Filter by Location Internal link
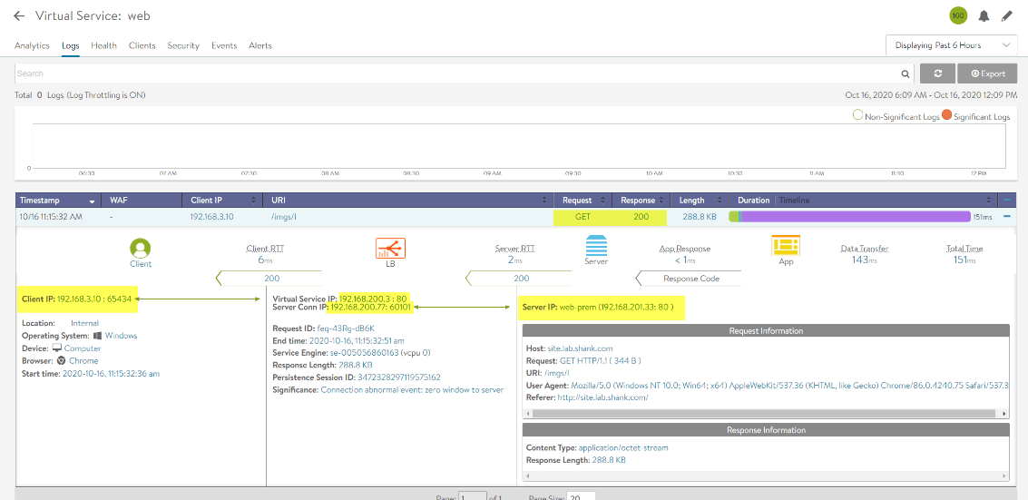 click(84, 323)
